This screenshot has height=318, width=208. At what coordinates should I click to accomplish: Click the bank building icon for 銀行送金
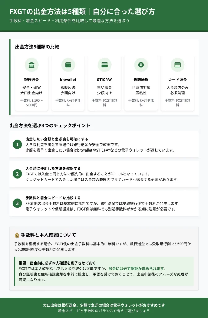click(32, 65)
